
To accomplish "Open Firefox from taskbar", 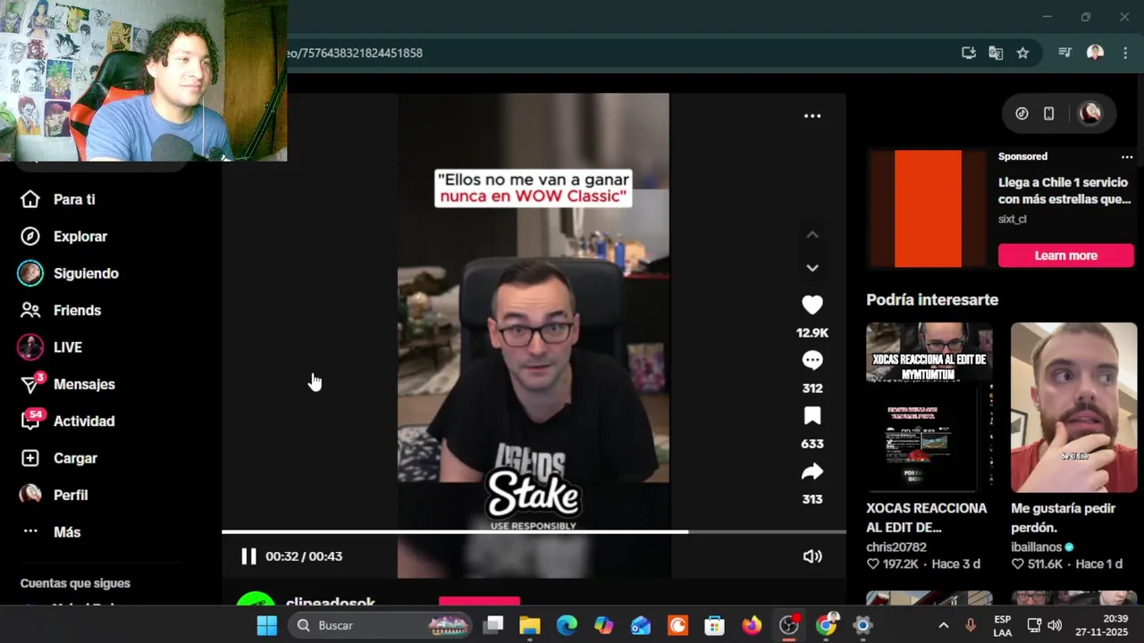I will point(752,625).
